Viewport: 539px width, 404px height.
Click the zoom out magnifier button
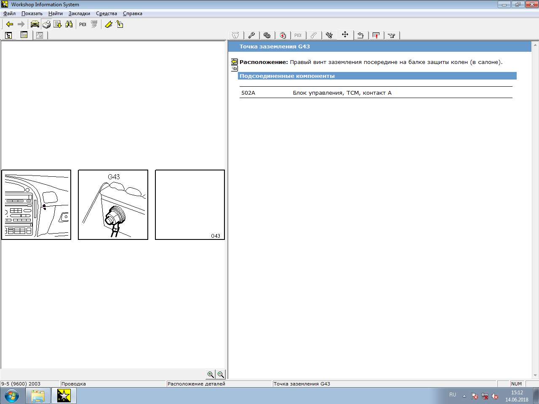[221, 375]
